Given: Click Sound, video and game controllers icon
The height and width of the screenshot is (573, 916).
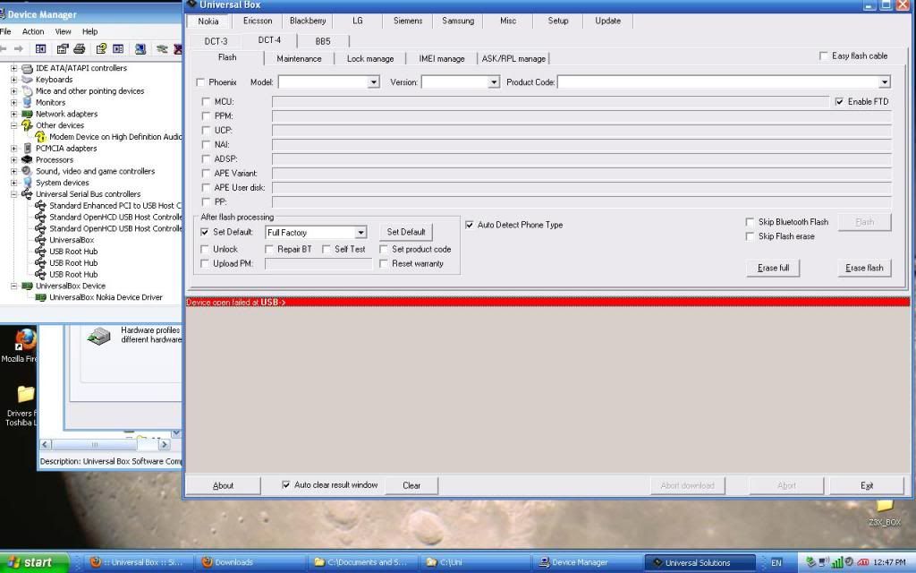Looking at the screenshot, I should coord(27,171).
